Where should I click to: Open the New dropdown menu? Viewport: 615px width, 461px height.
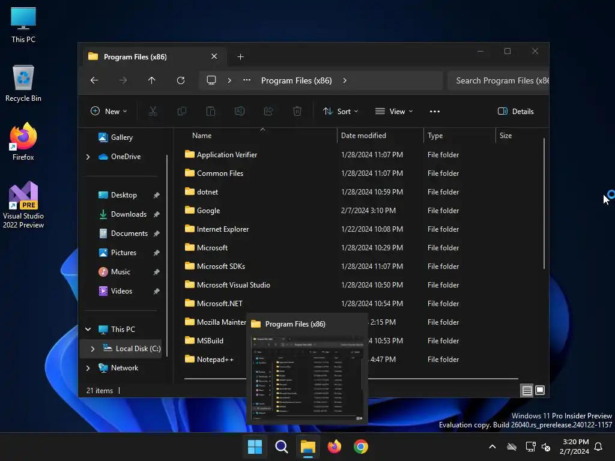pyautogui.click(x=109, y=111)
